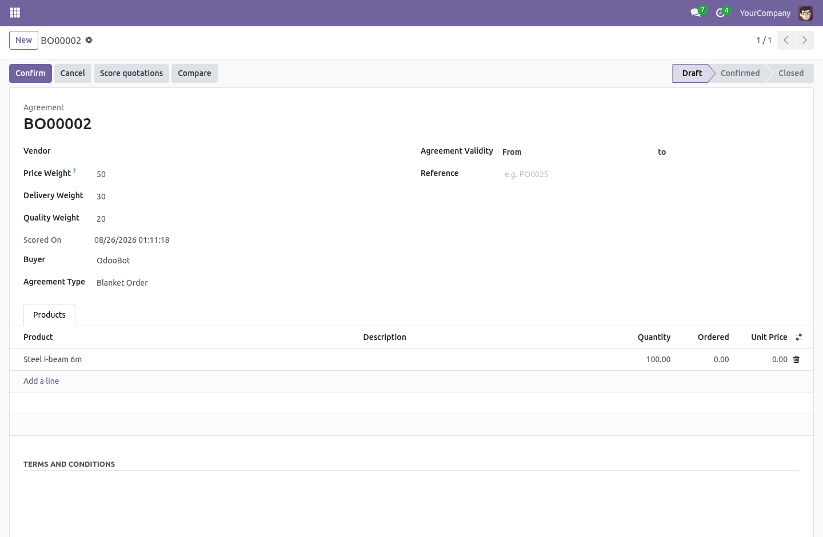The width and height of the screenshot is (823, 537).
Task: Open the column options adjust icon
Action: [799, 337]
